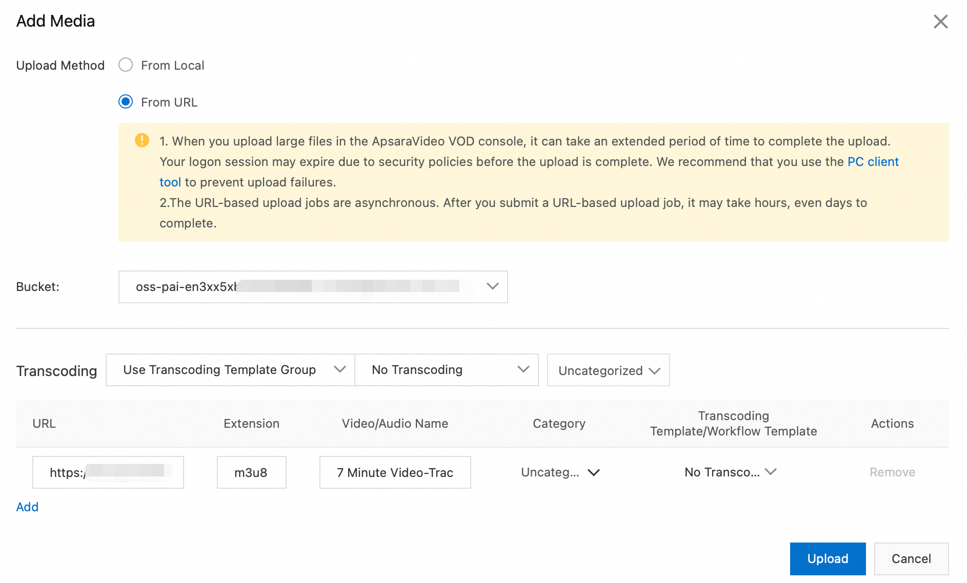Open Use Transcoding Template Group dropdown
This screenshot has width=967, height=583.
[230, 370]
